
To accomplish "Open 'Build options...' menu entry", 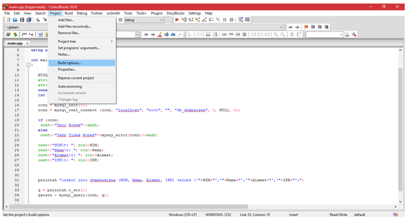I will pos(82,63).
